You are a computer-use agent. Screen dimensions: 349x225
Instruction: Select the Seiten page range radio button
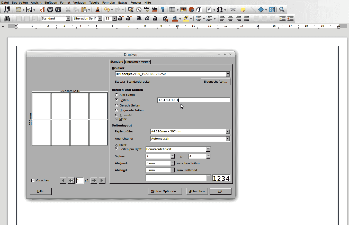click(x=117, y=100)
